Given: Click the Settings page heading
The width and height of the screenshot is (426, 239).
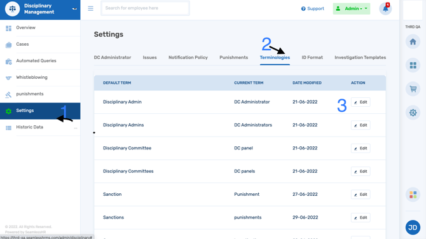Looking at the screenshot, I should [108, 34].
